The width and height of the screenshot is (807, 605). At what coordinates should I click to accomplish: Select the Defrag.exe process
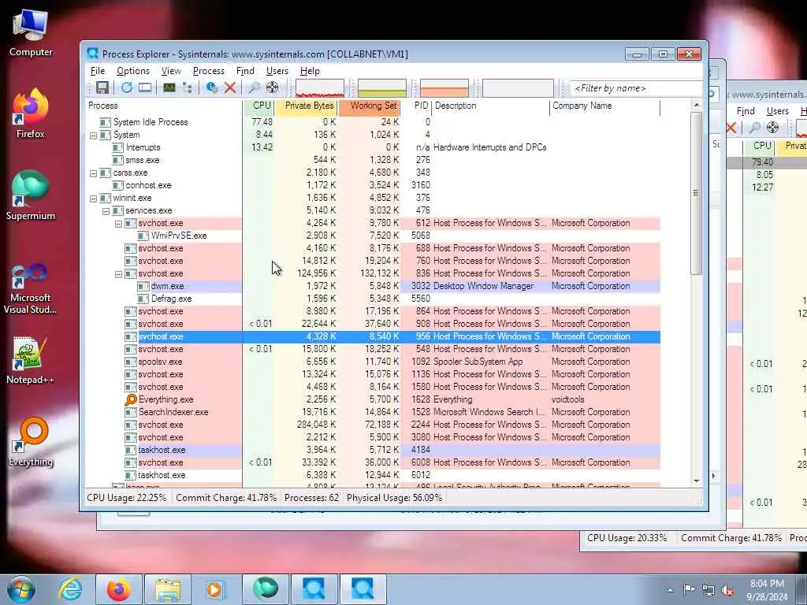click(373, 299)
